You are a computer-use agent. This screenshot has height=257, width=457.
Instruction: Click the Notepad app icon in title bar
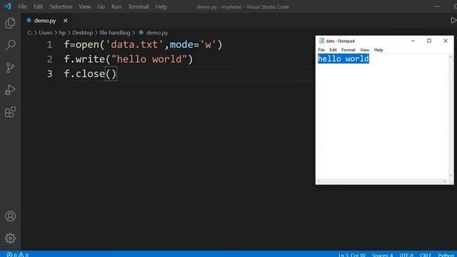coord(321,41)
